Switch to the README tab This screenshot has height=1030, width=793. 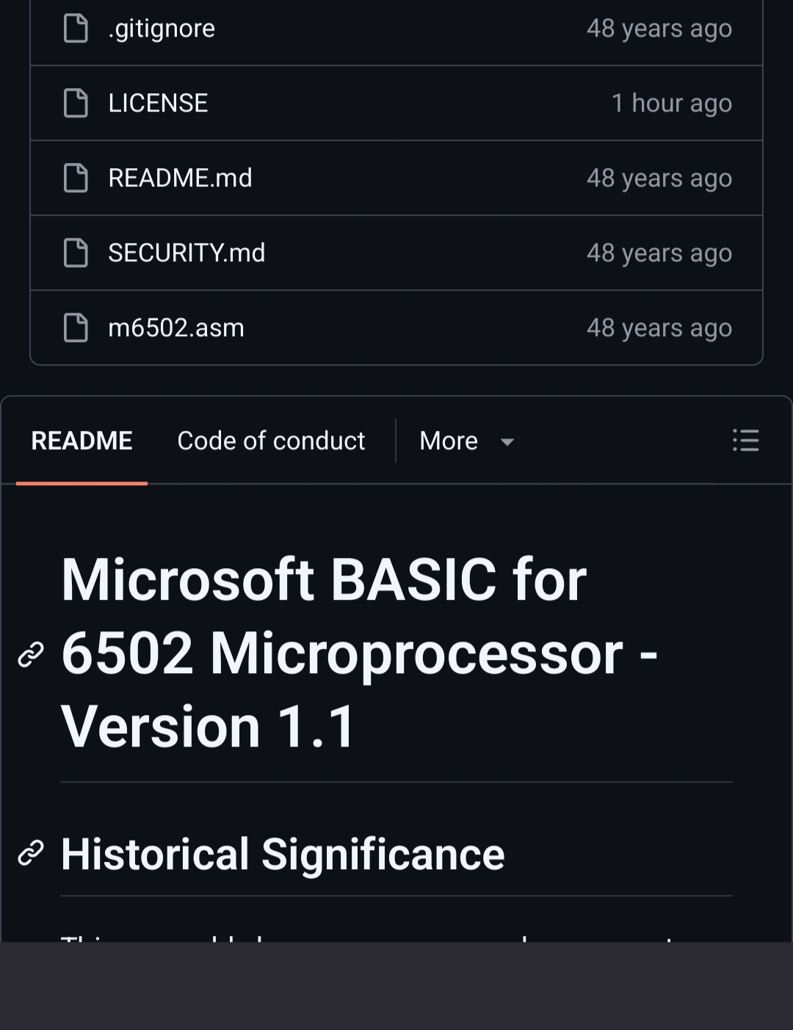82,441
